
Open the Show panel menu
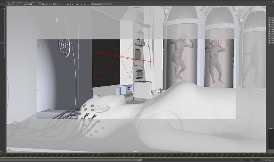click(26, 2)
